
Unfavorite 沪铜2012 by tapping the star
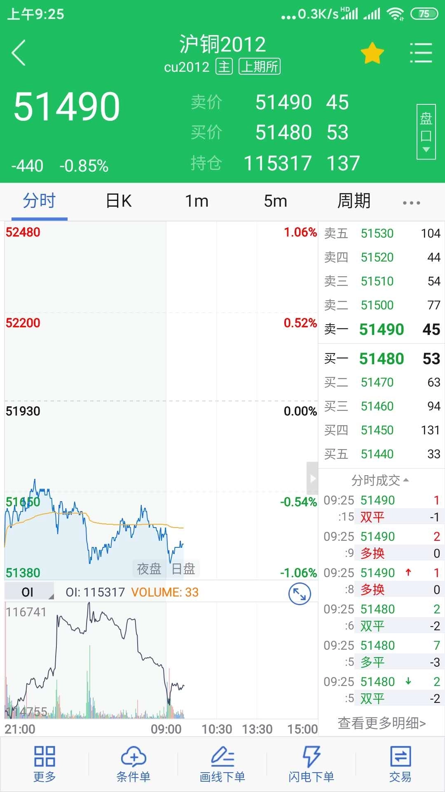372,52
